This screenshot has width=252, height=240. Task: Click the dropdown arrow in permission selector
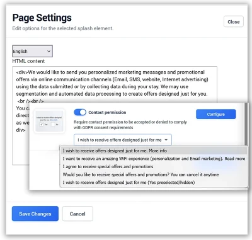(166, 140)
